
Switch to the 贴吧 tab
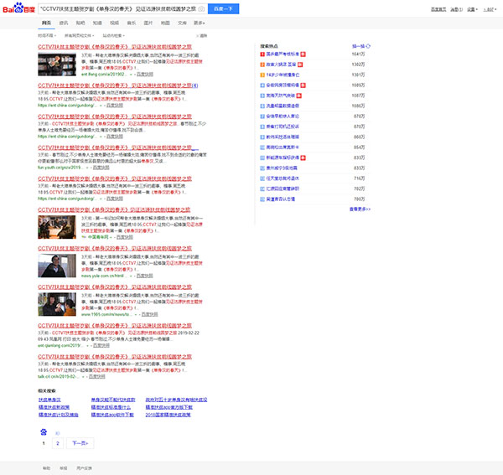tap(80, 23)
